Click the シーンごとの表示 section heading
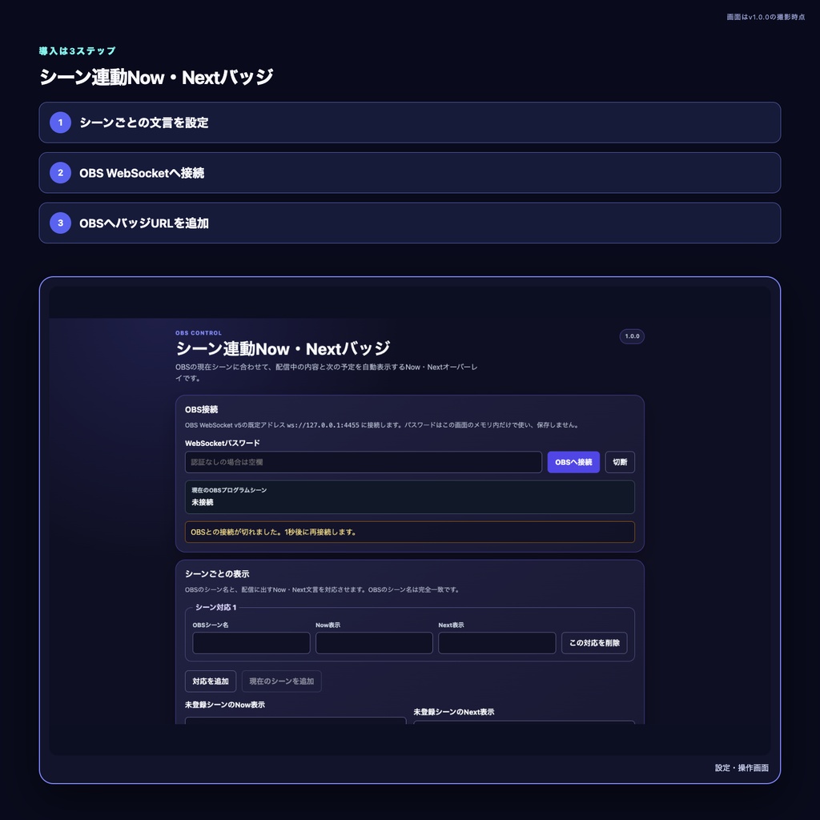 click(x=217, y=573)
